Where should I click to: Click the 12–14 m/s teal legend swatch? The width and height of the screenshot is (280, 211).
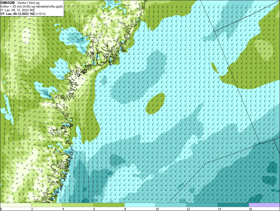click(x=202, y=205)
